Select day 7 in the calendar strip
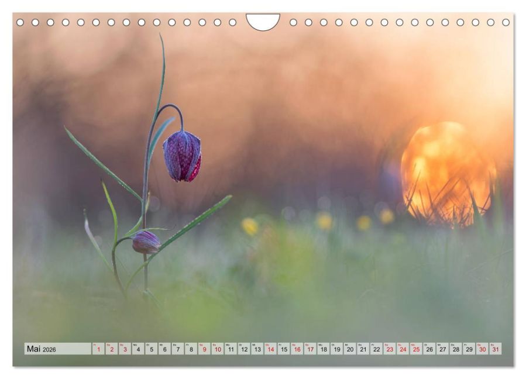 178,349
